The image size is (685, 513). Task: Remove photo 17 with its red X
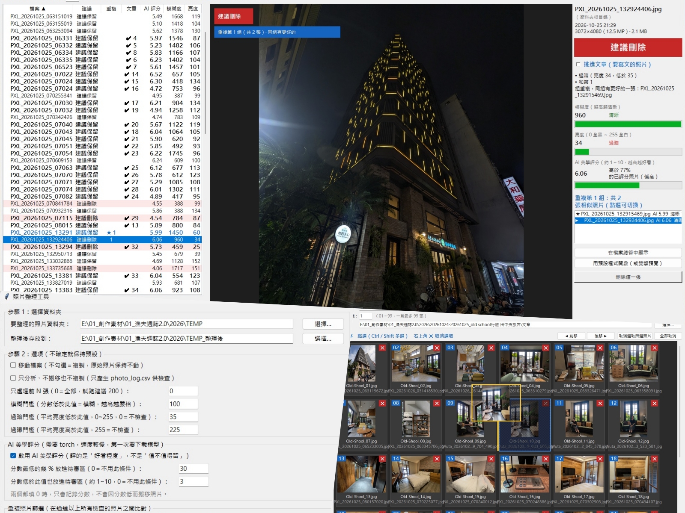pos(600,459)
